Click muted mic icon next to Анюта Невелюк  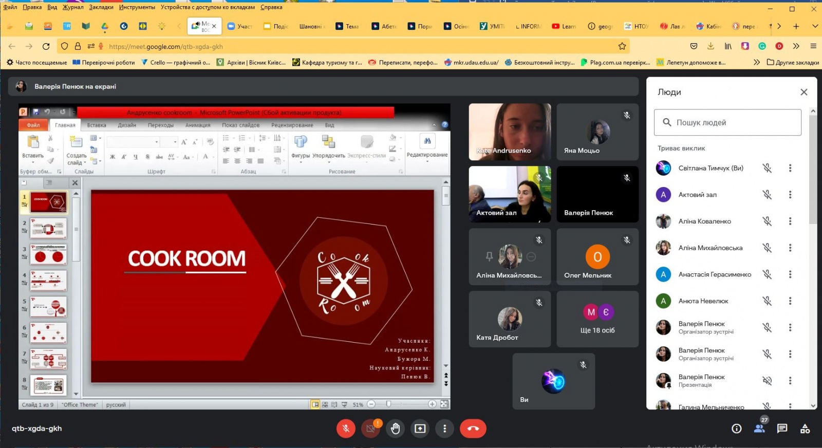(x=767, y=301)
